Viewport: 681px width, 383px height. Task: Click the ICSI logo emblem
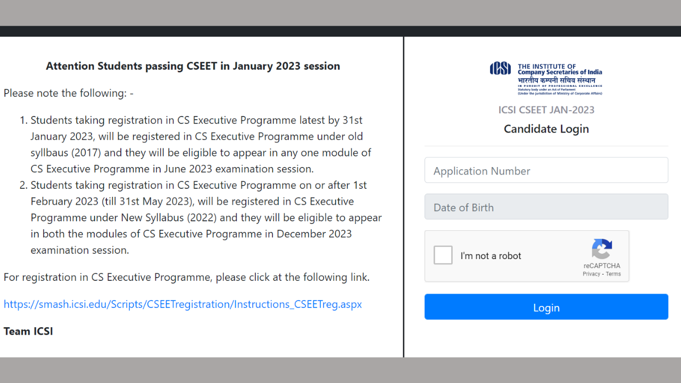click(x=500, y=69)
